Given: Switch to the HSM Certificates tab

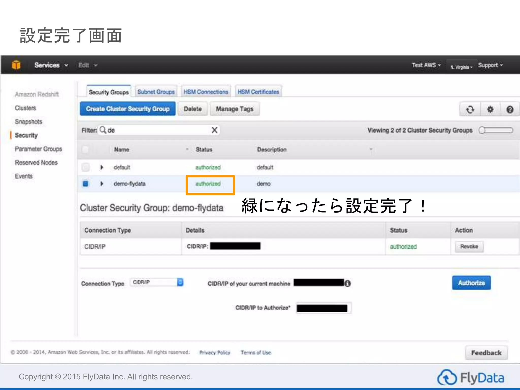Looking at the screenshot, I should click(258, 92).
